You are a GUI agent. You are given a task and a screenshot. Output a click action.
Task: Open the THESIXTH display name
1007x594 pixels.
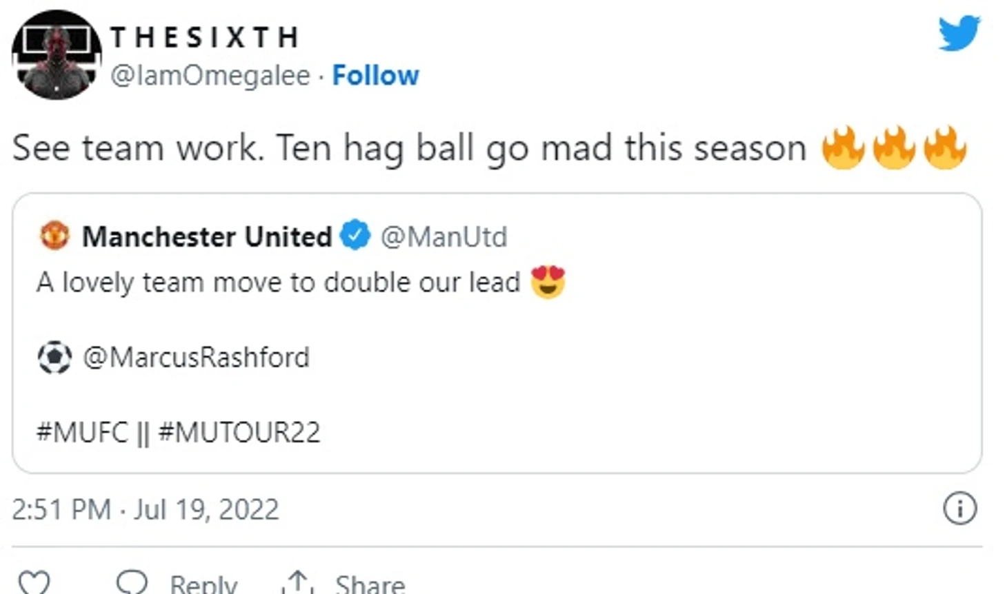pyautogui.click(x=205, y=37)
